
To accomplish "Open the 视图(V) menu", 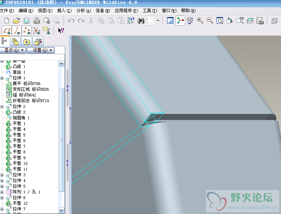I will 45,11.
